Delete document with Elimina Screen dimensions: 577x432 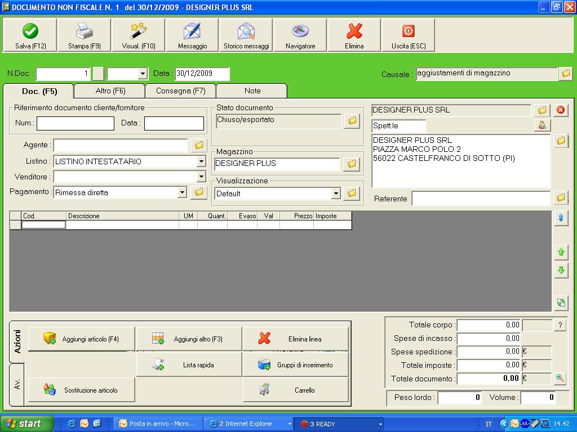354,35
